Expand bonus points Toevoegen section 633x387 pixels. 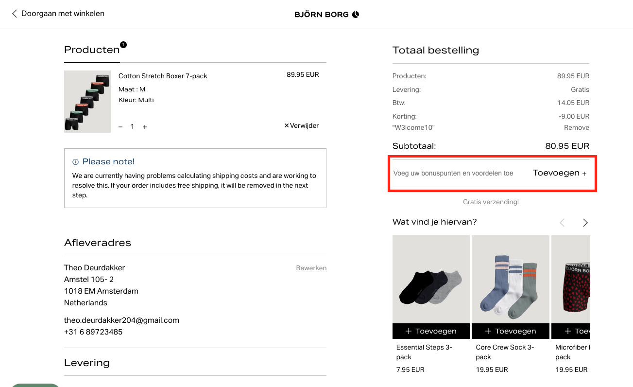coord(560,173)
